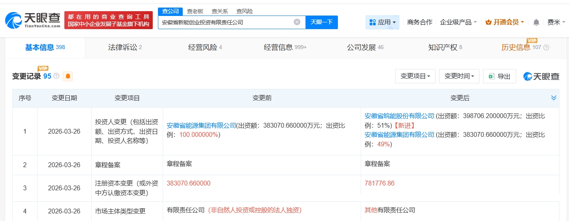The width and height of the screenshot is (569, 221).
Task: Click help question icon next to 95
Action: click(x=56, y=76)
